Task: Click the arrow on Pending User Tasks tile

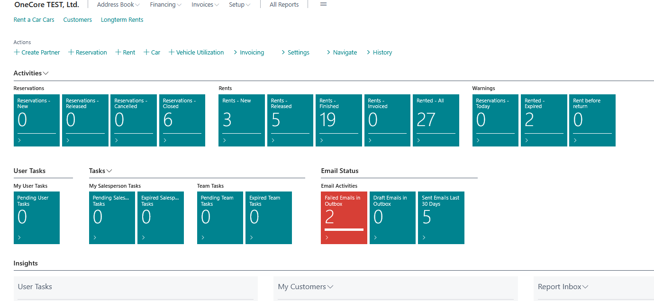Action: point(19,237)
